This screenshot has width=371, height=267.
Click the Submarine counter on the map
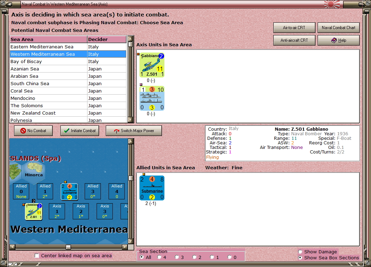pyautogui.click(x=69, y=191)
